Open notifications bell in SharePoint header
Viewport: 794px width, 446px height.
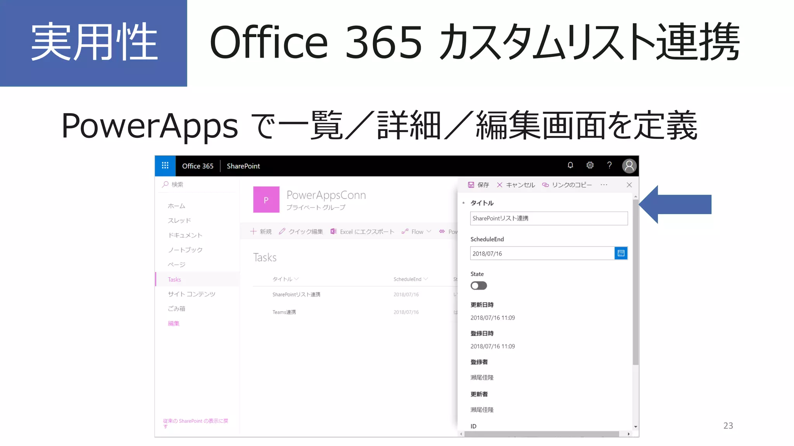(x=570, y=165)
